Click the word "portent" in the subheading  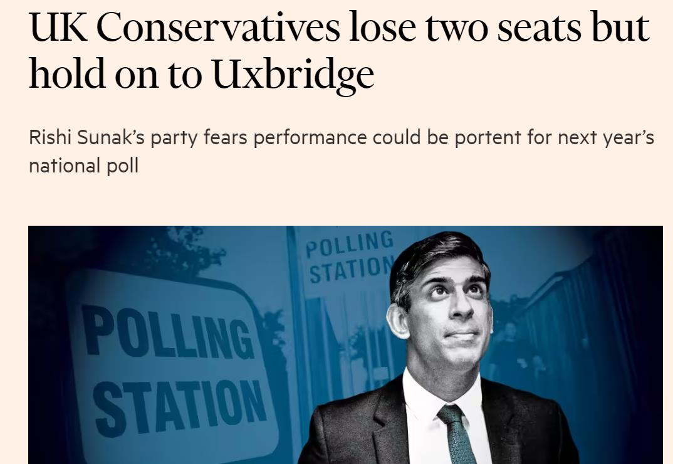point(489,138)
